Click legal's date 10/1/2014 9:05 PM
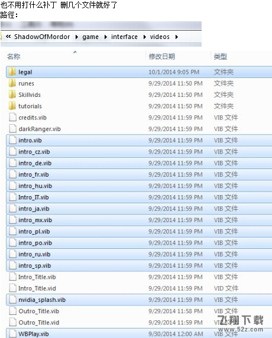 (x=174, y=72)
